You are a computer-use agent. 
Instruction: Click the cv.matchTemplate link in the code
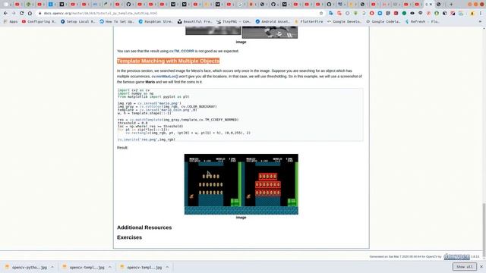pyautogui.click(x=145, y=120)
